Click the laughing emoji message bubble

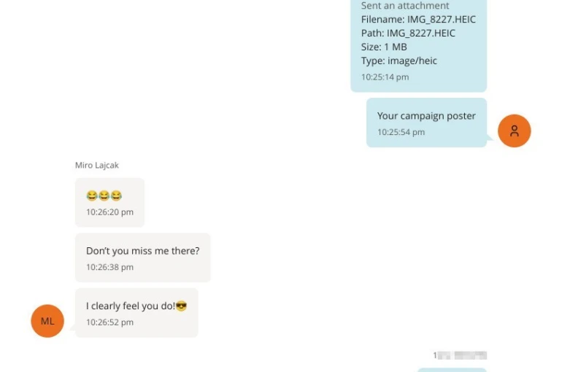tap(109, 202)
